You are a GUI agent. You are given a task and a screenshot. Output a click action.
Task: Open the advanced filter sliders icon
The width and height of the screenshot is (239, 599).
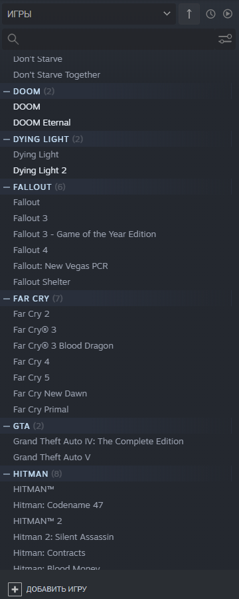pos(225,39)
